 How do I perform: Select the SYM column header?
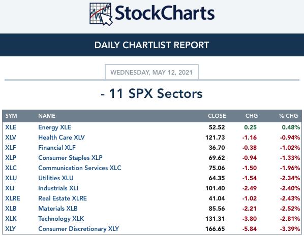pyautogui.click(x=11, y=116)
